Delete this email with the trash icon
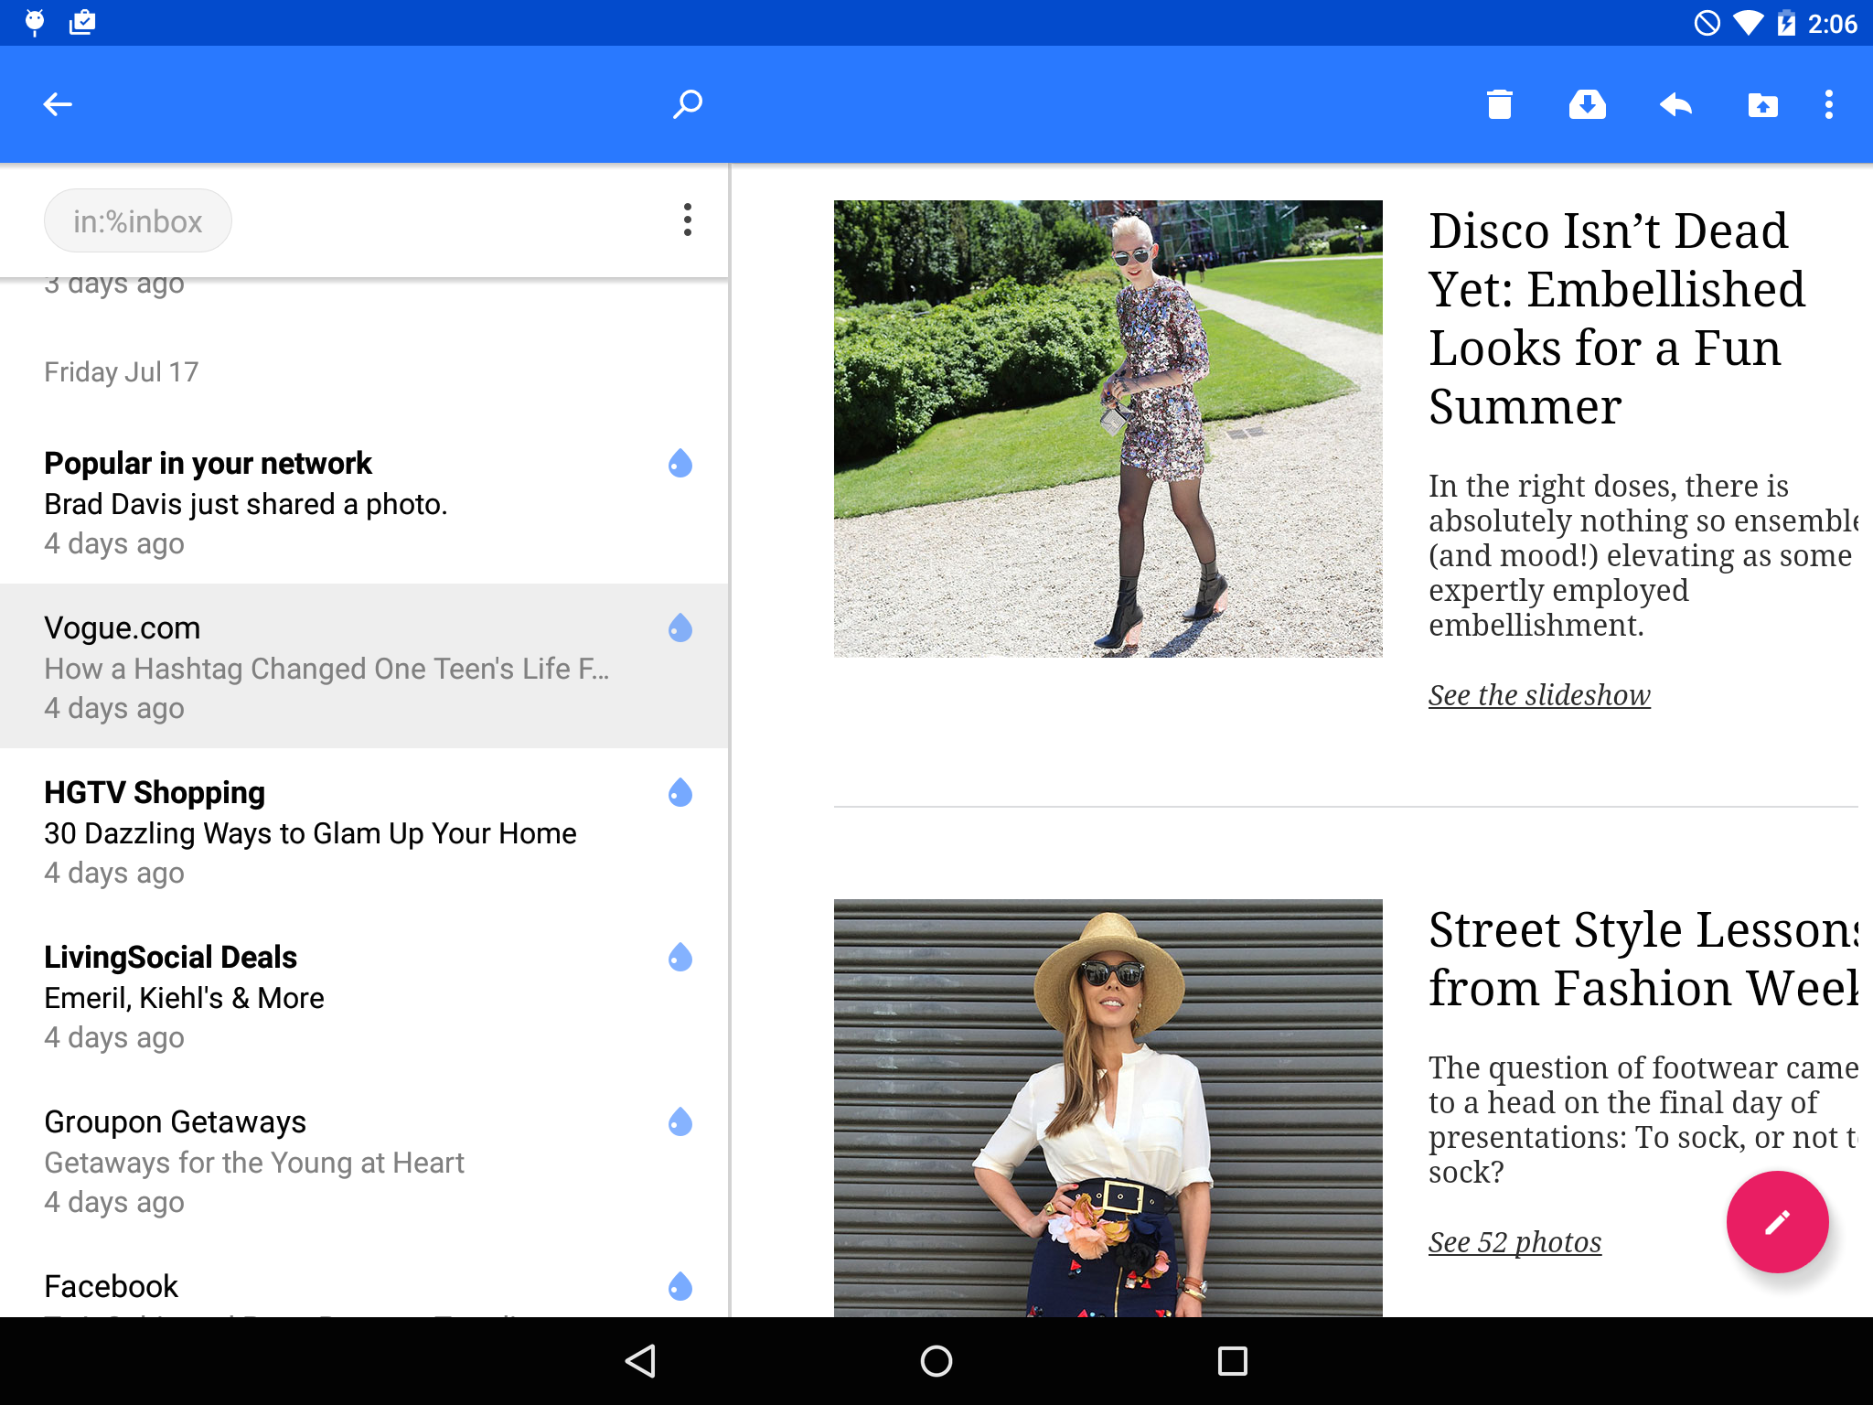This screenshot has height=1405, width=1873. 1499,104
